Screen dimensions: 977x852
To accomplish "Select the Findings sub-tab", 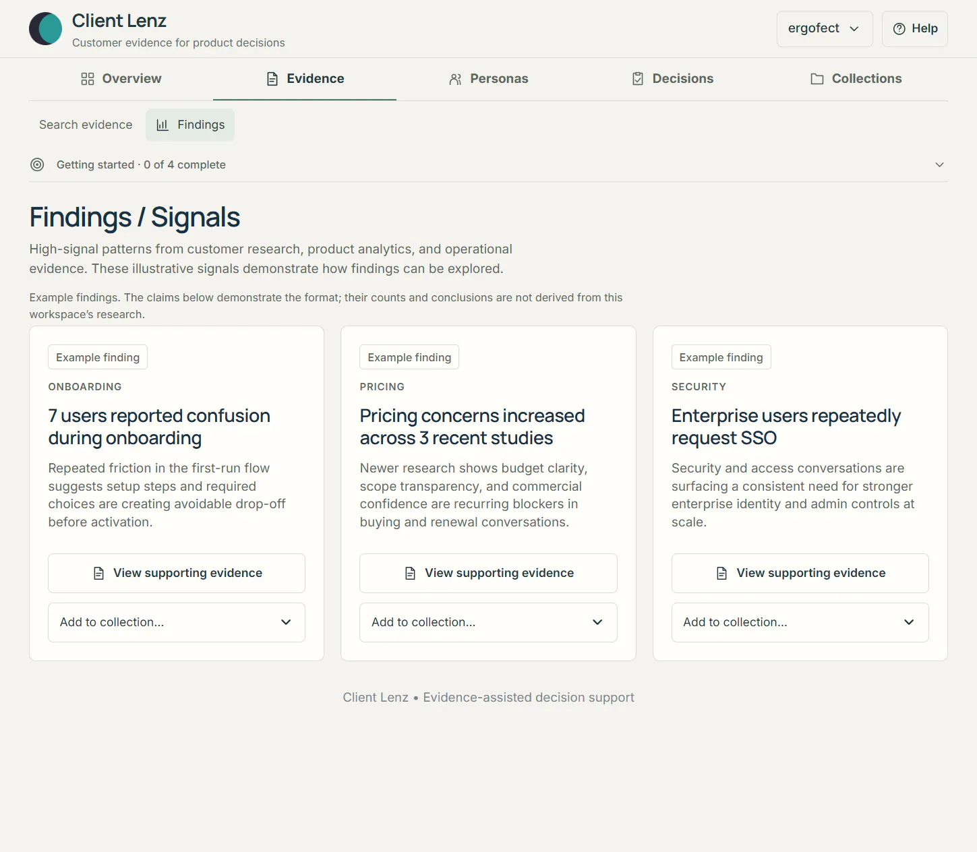I will click(x=190, y=125).
